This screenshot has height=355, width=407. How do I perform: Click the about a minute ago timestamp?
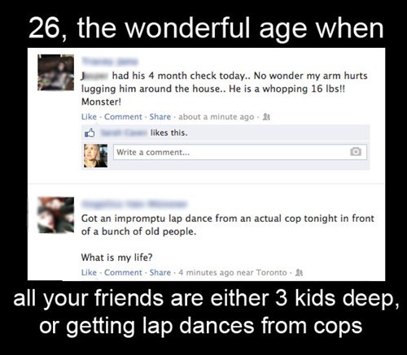point(216,117)
